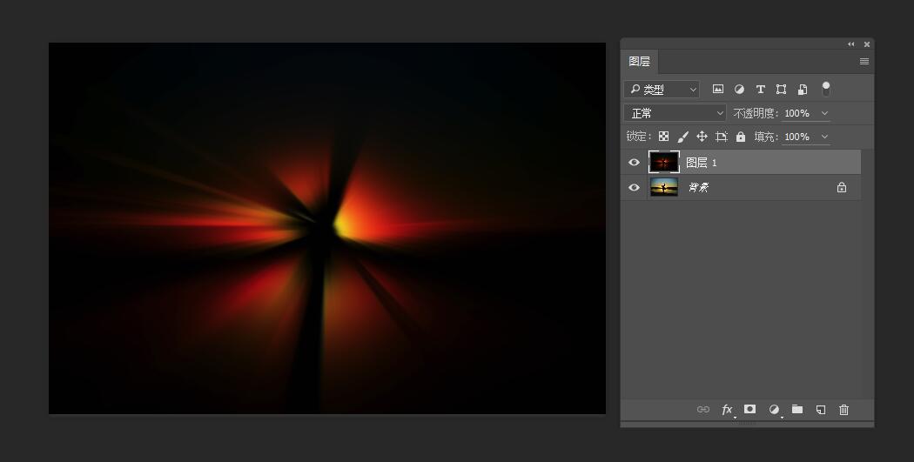Filter layers by pixel layers icon

tap(718, 89)
